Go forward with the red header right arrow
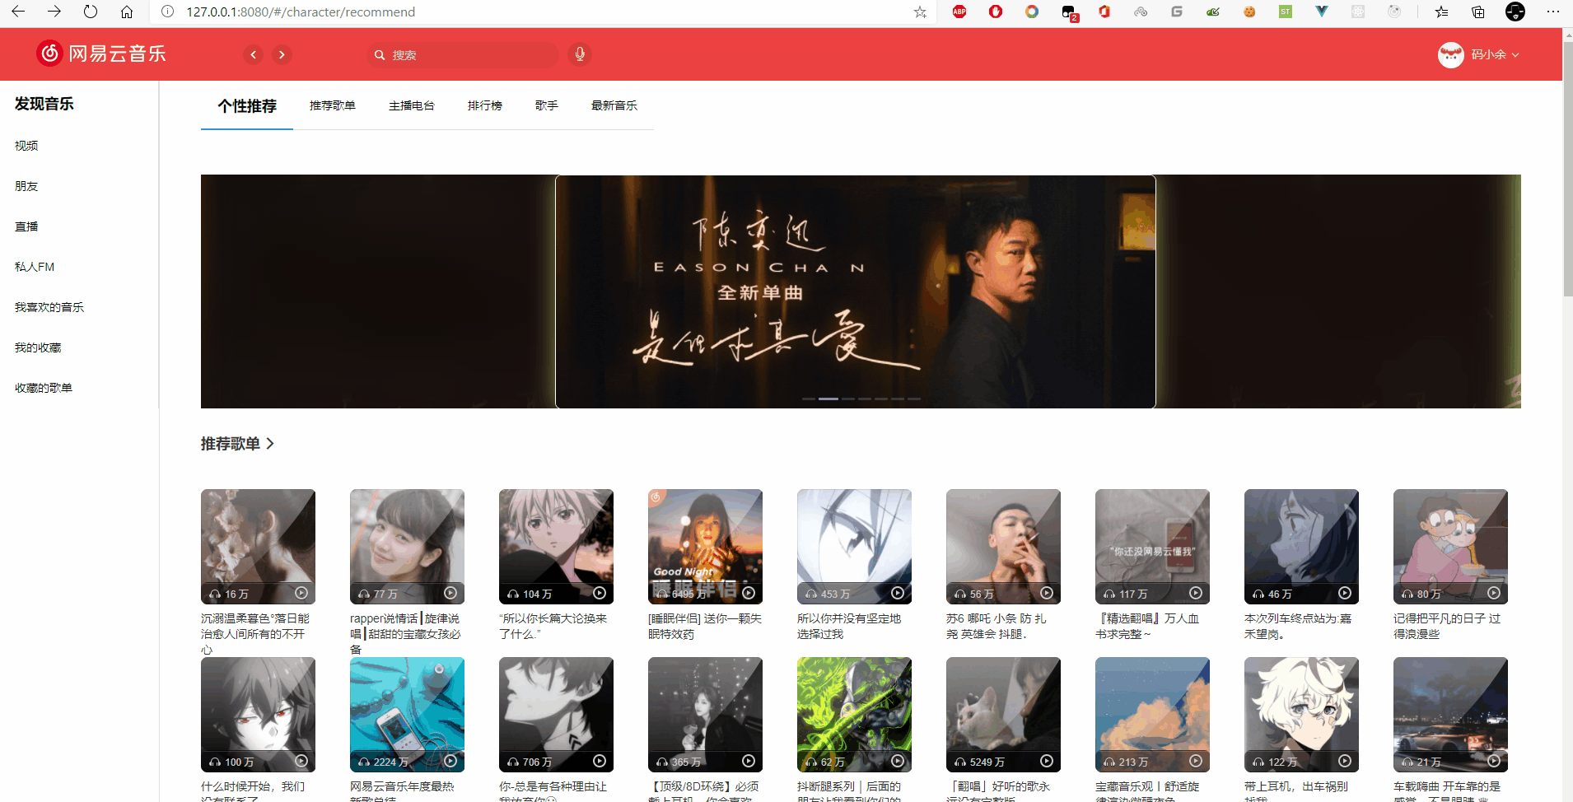The width and height of the screenshot is (1573, 802). (282, 54)
